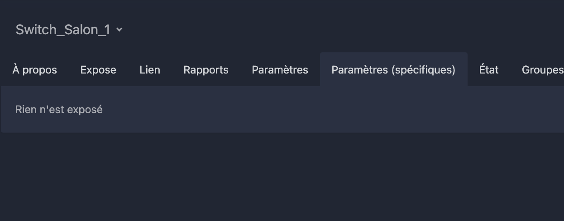Image resolution: width=564 pixels, height=221 pixels.
Task: Switch to the À propos tab
Action: pyautogui.click(x=35, y=70)
